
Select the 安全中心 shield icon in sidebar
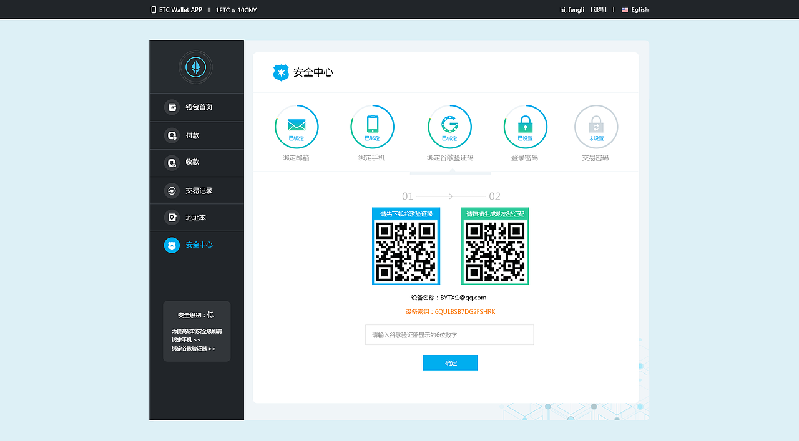(172, 245)
